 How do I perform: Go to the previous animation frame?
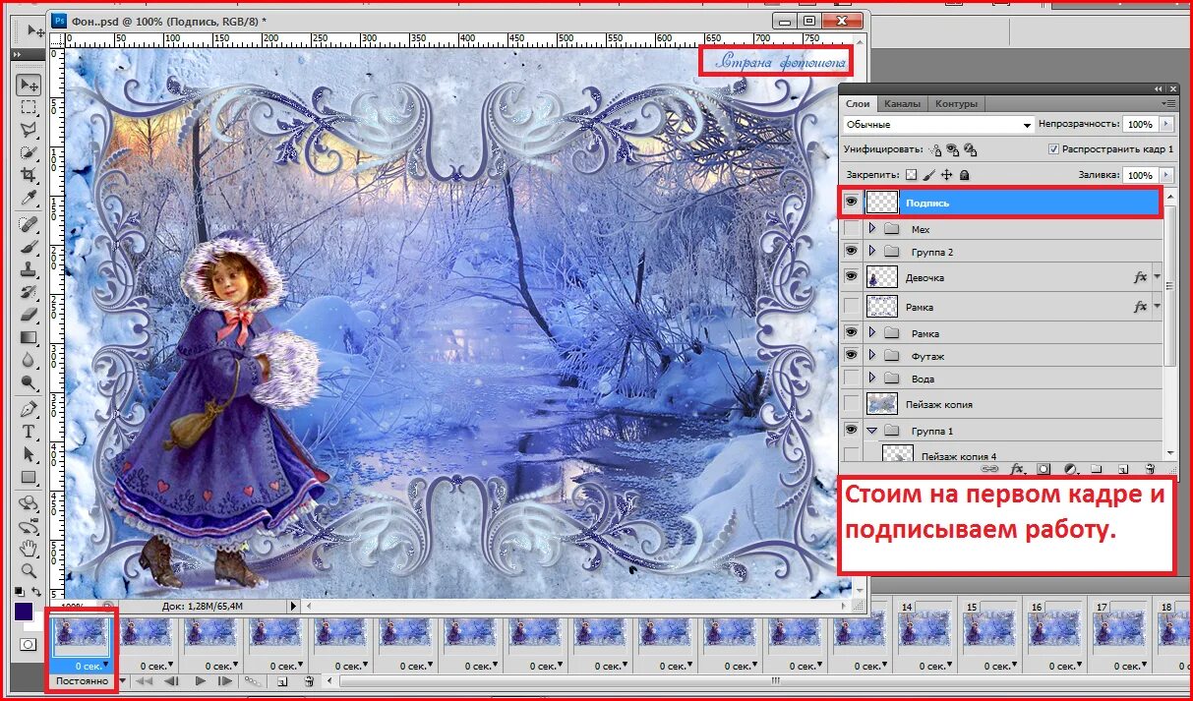[171, 680]
